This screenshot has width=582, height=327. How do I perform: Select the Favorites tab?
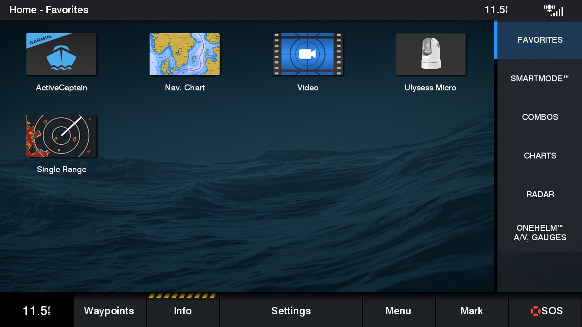(540, 40)
